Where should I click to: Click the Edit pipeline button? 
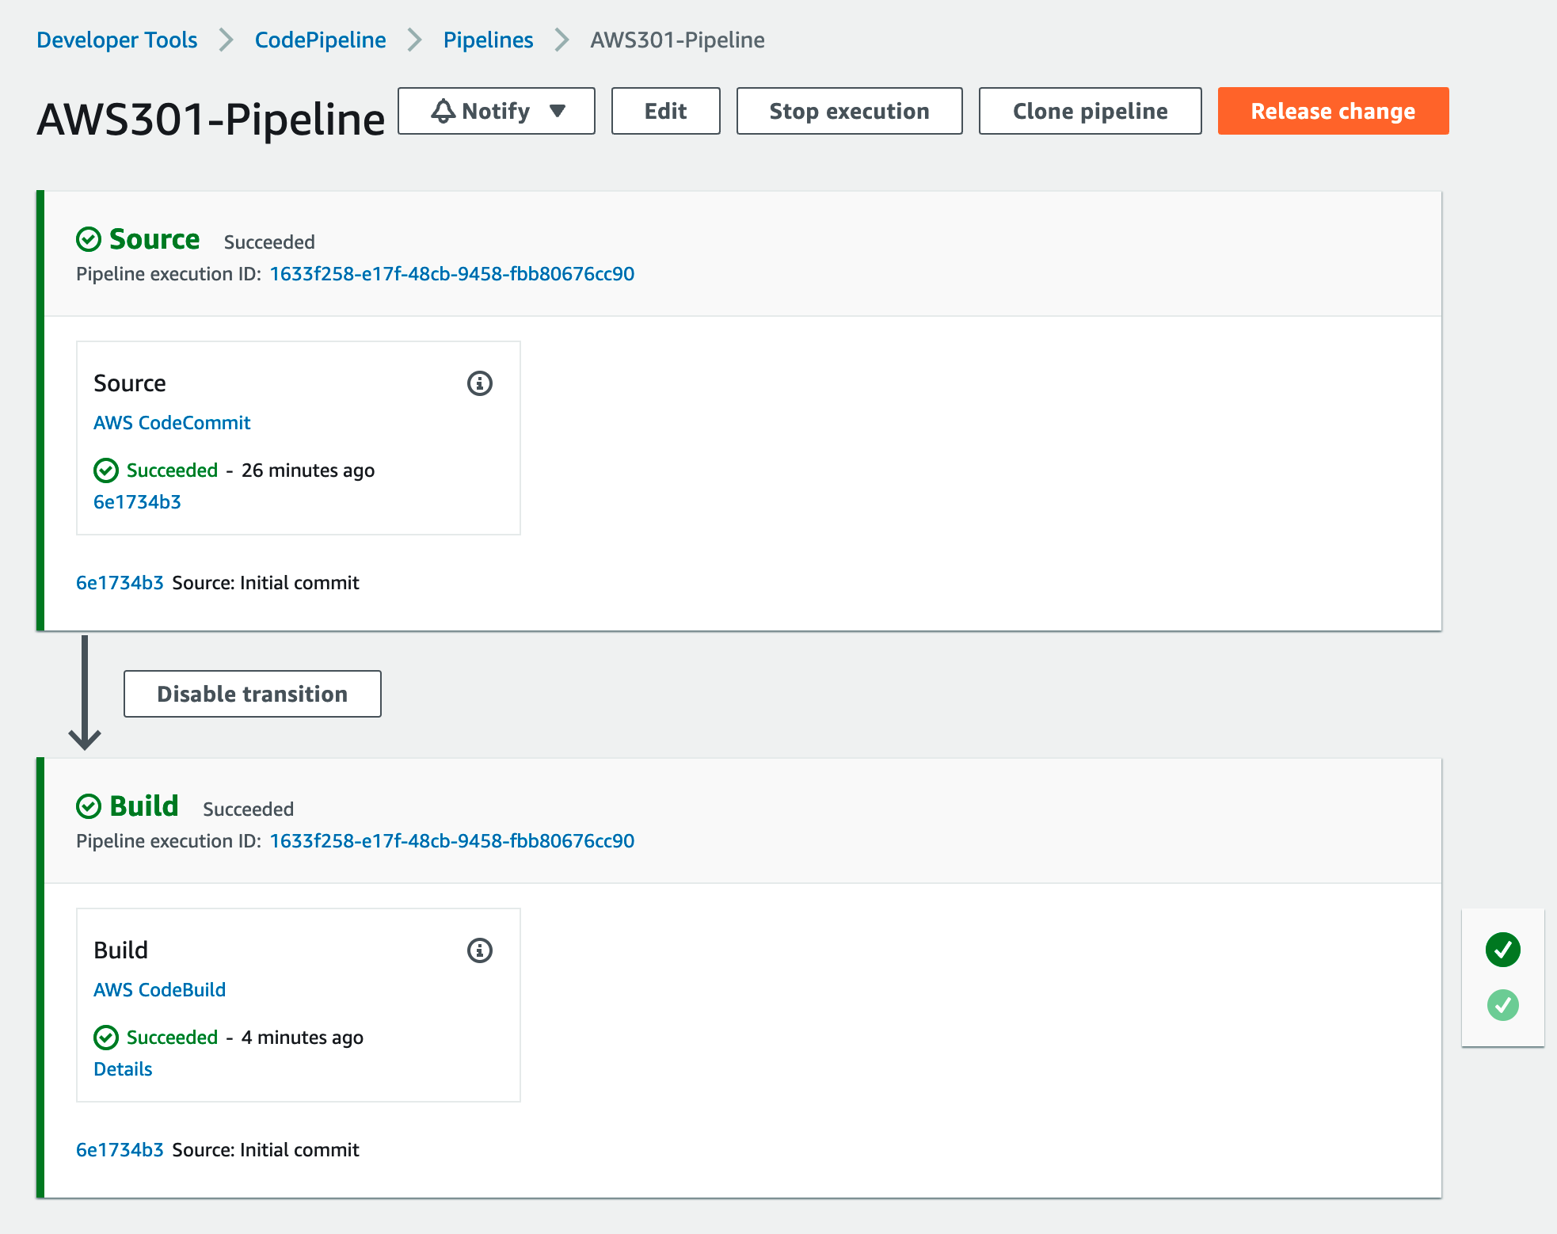665,111
